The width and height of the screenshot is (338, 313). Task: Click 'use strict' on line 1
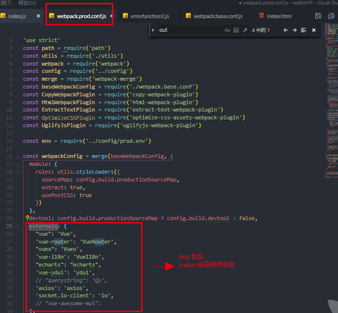pyautogui.click(x=42, y=41)
